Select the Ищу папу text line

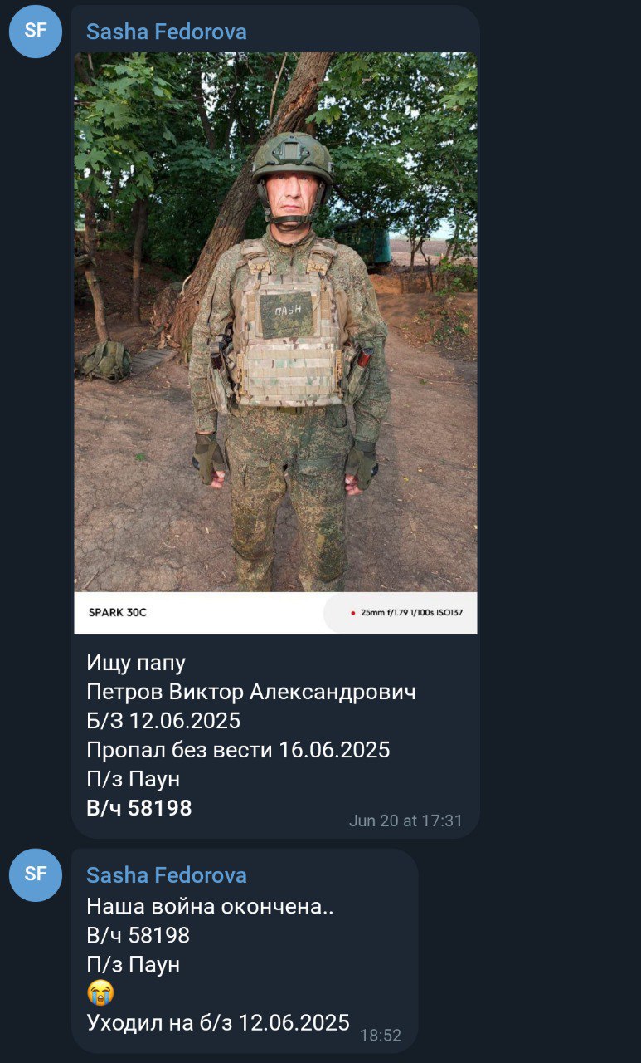pyautogui.click(x=136, y=663)
